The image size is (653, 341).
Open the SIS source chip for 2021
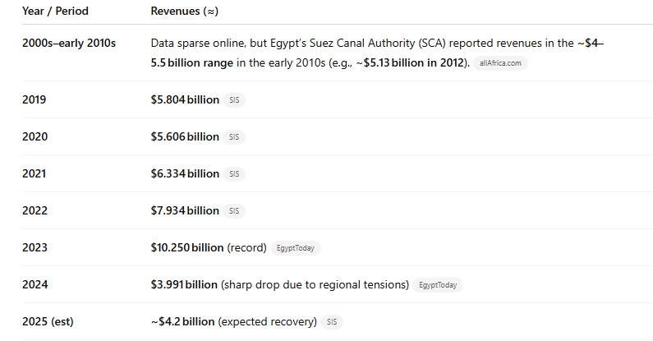pos(234,174)
